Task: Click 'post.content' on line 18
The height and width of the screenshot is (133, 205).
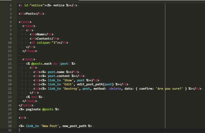Action: (59, 76)
